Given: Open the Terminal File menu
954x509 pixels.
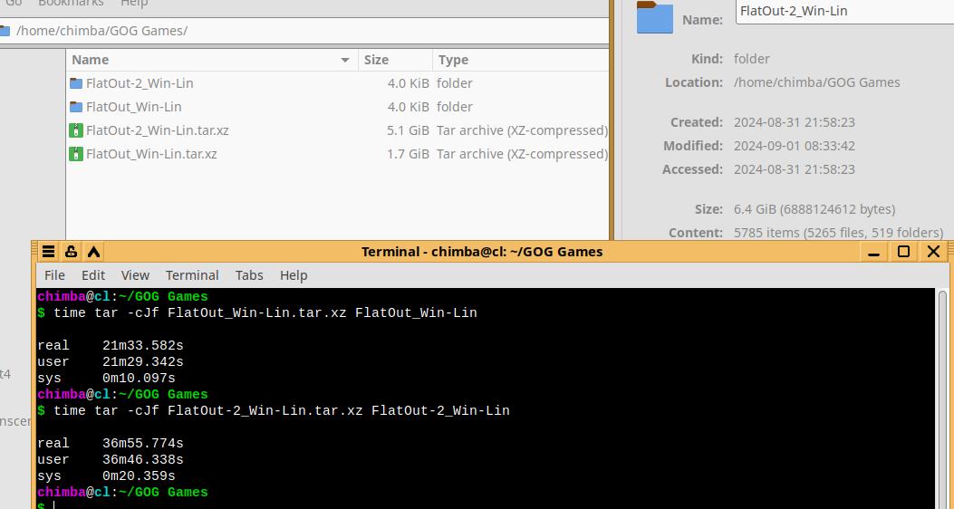Looking at the screenshot, I should (x=54, y=275).
